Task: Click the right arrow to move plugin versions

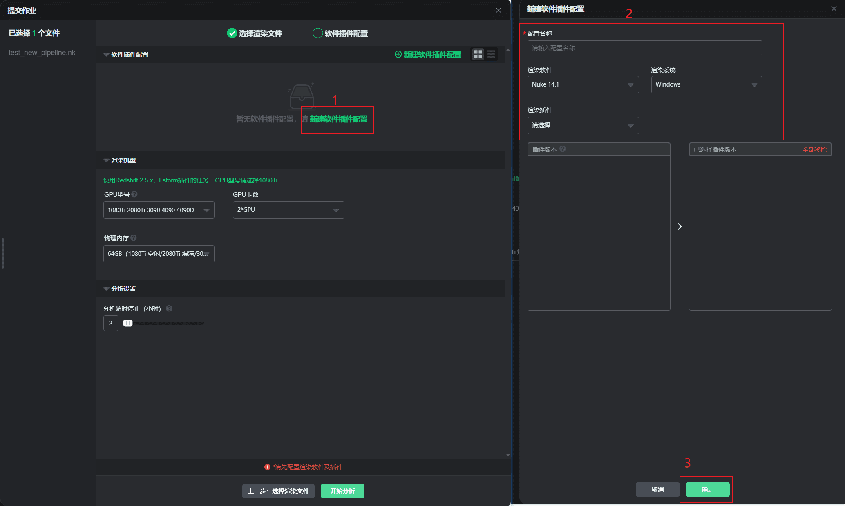Action: point(680,226)
